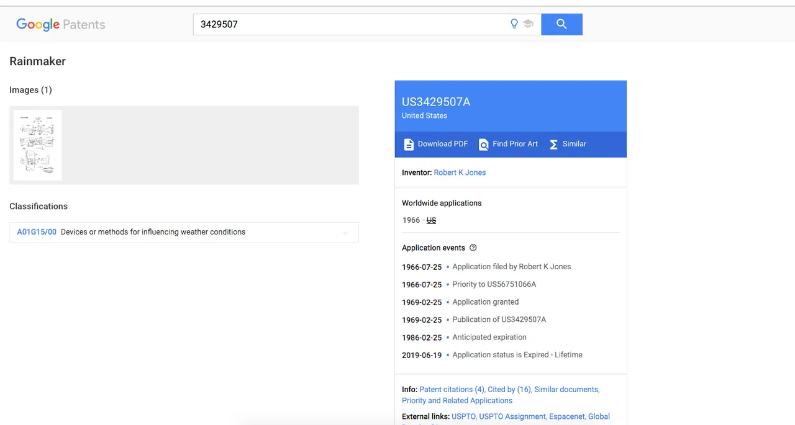Screen dimensions: 795x425
Task: Open Priority and Related Applications link
Action: point(457,401)
